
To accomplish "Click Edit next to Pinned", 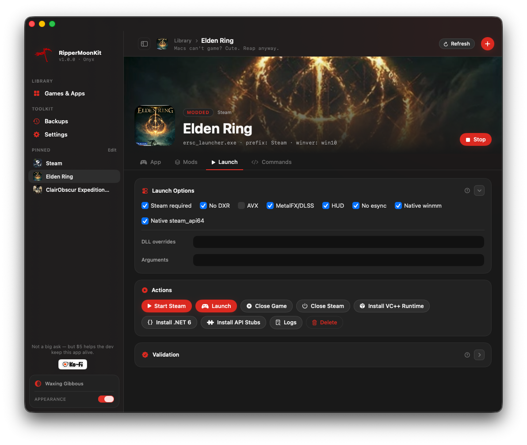I will click(112, 150).
